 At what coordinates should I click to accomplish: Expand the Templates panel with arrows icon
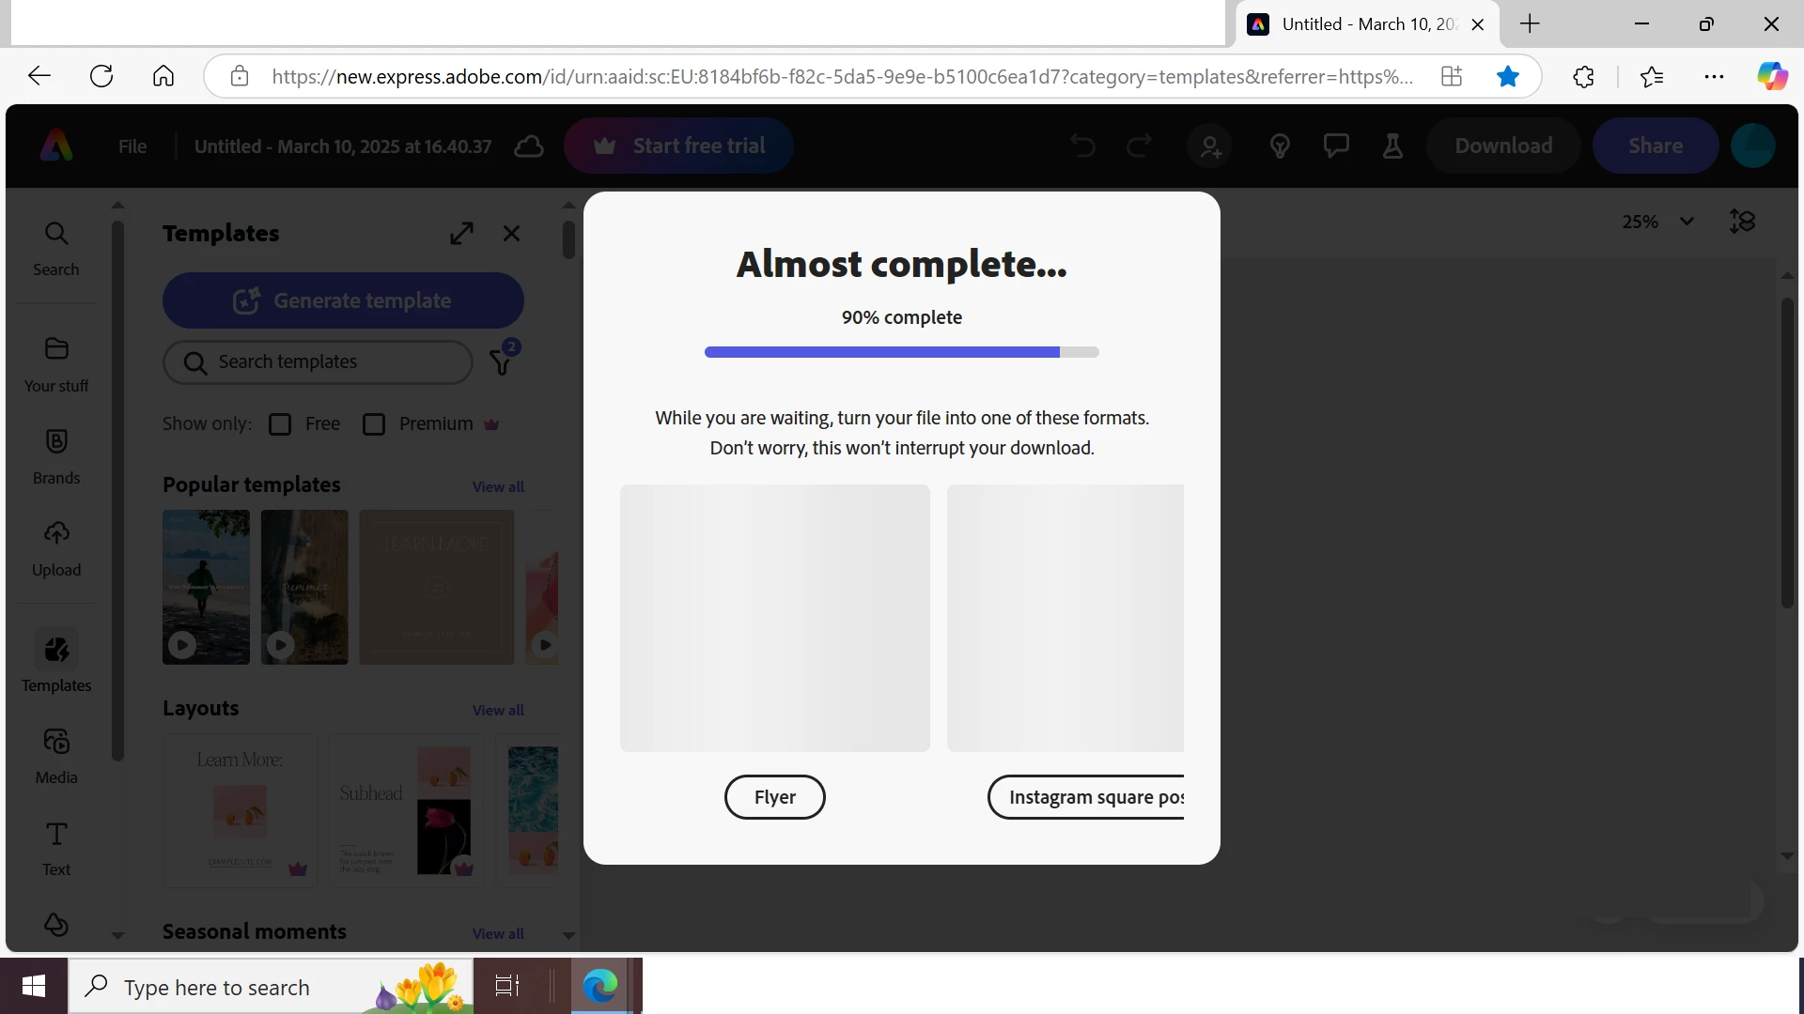pyautogui.click(x=461, y=233)
